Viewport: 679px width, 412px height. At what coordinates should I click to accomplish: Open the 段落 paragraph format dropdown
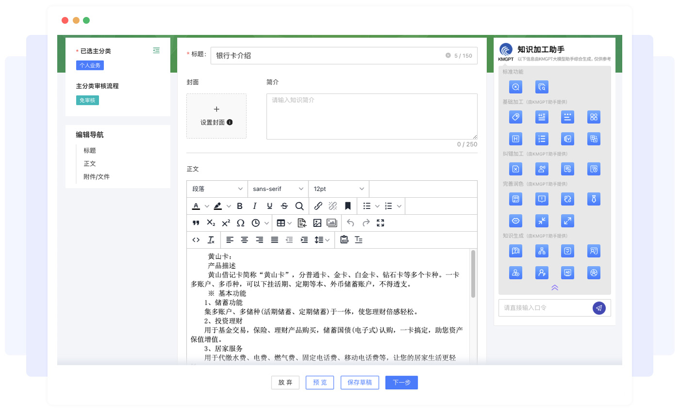217,189
